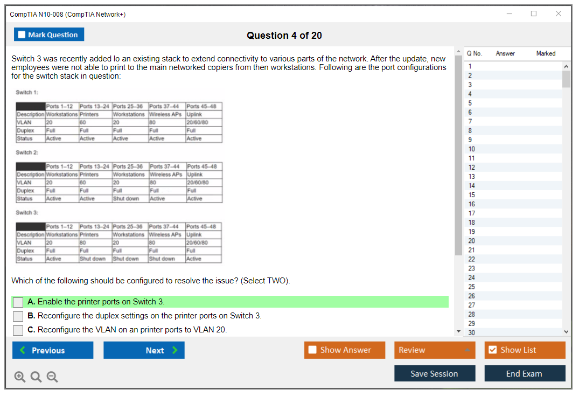Click the zoom in magnifier icon
This screenshot has height=396, width=579.
20,377
